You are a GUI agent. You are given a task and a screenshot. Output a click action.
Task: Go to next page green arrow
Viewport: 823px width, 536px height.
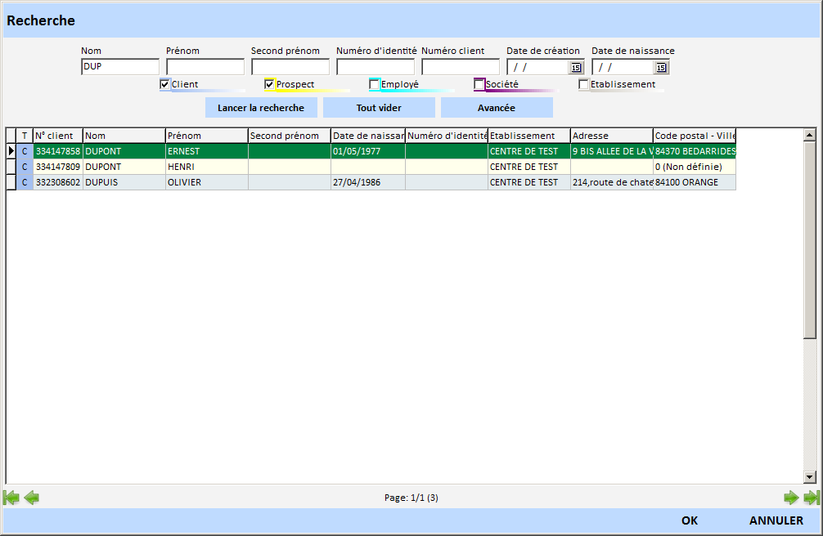coord(791,498)
